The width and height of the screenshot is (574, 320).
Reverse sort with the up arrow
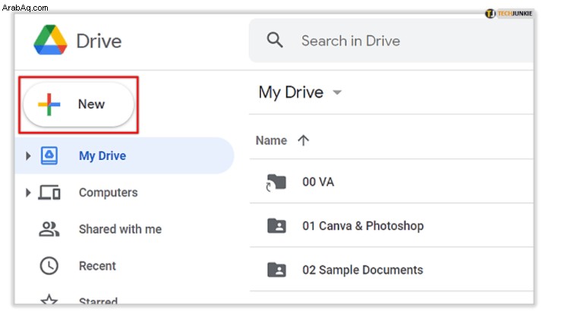point(304,140)
